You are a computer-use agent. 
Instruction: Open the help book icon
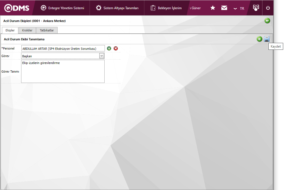click(256, 8)
